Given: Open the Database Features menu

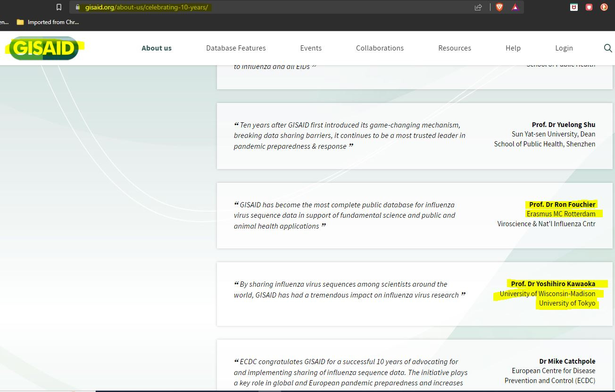Looking at the screenshot, I should [236, 48].
